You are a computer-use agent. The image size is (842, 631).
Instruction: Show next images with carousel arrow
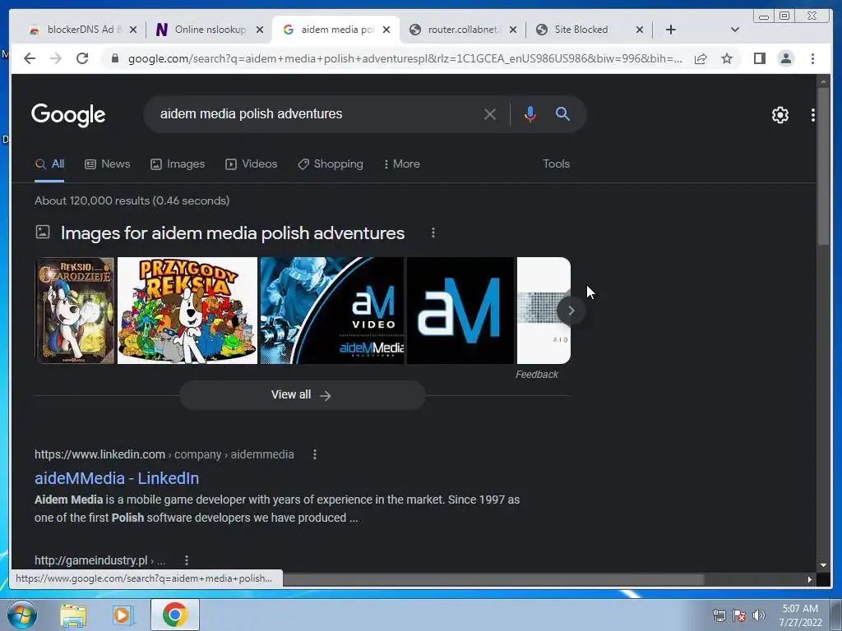click(x=571, y=310)
